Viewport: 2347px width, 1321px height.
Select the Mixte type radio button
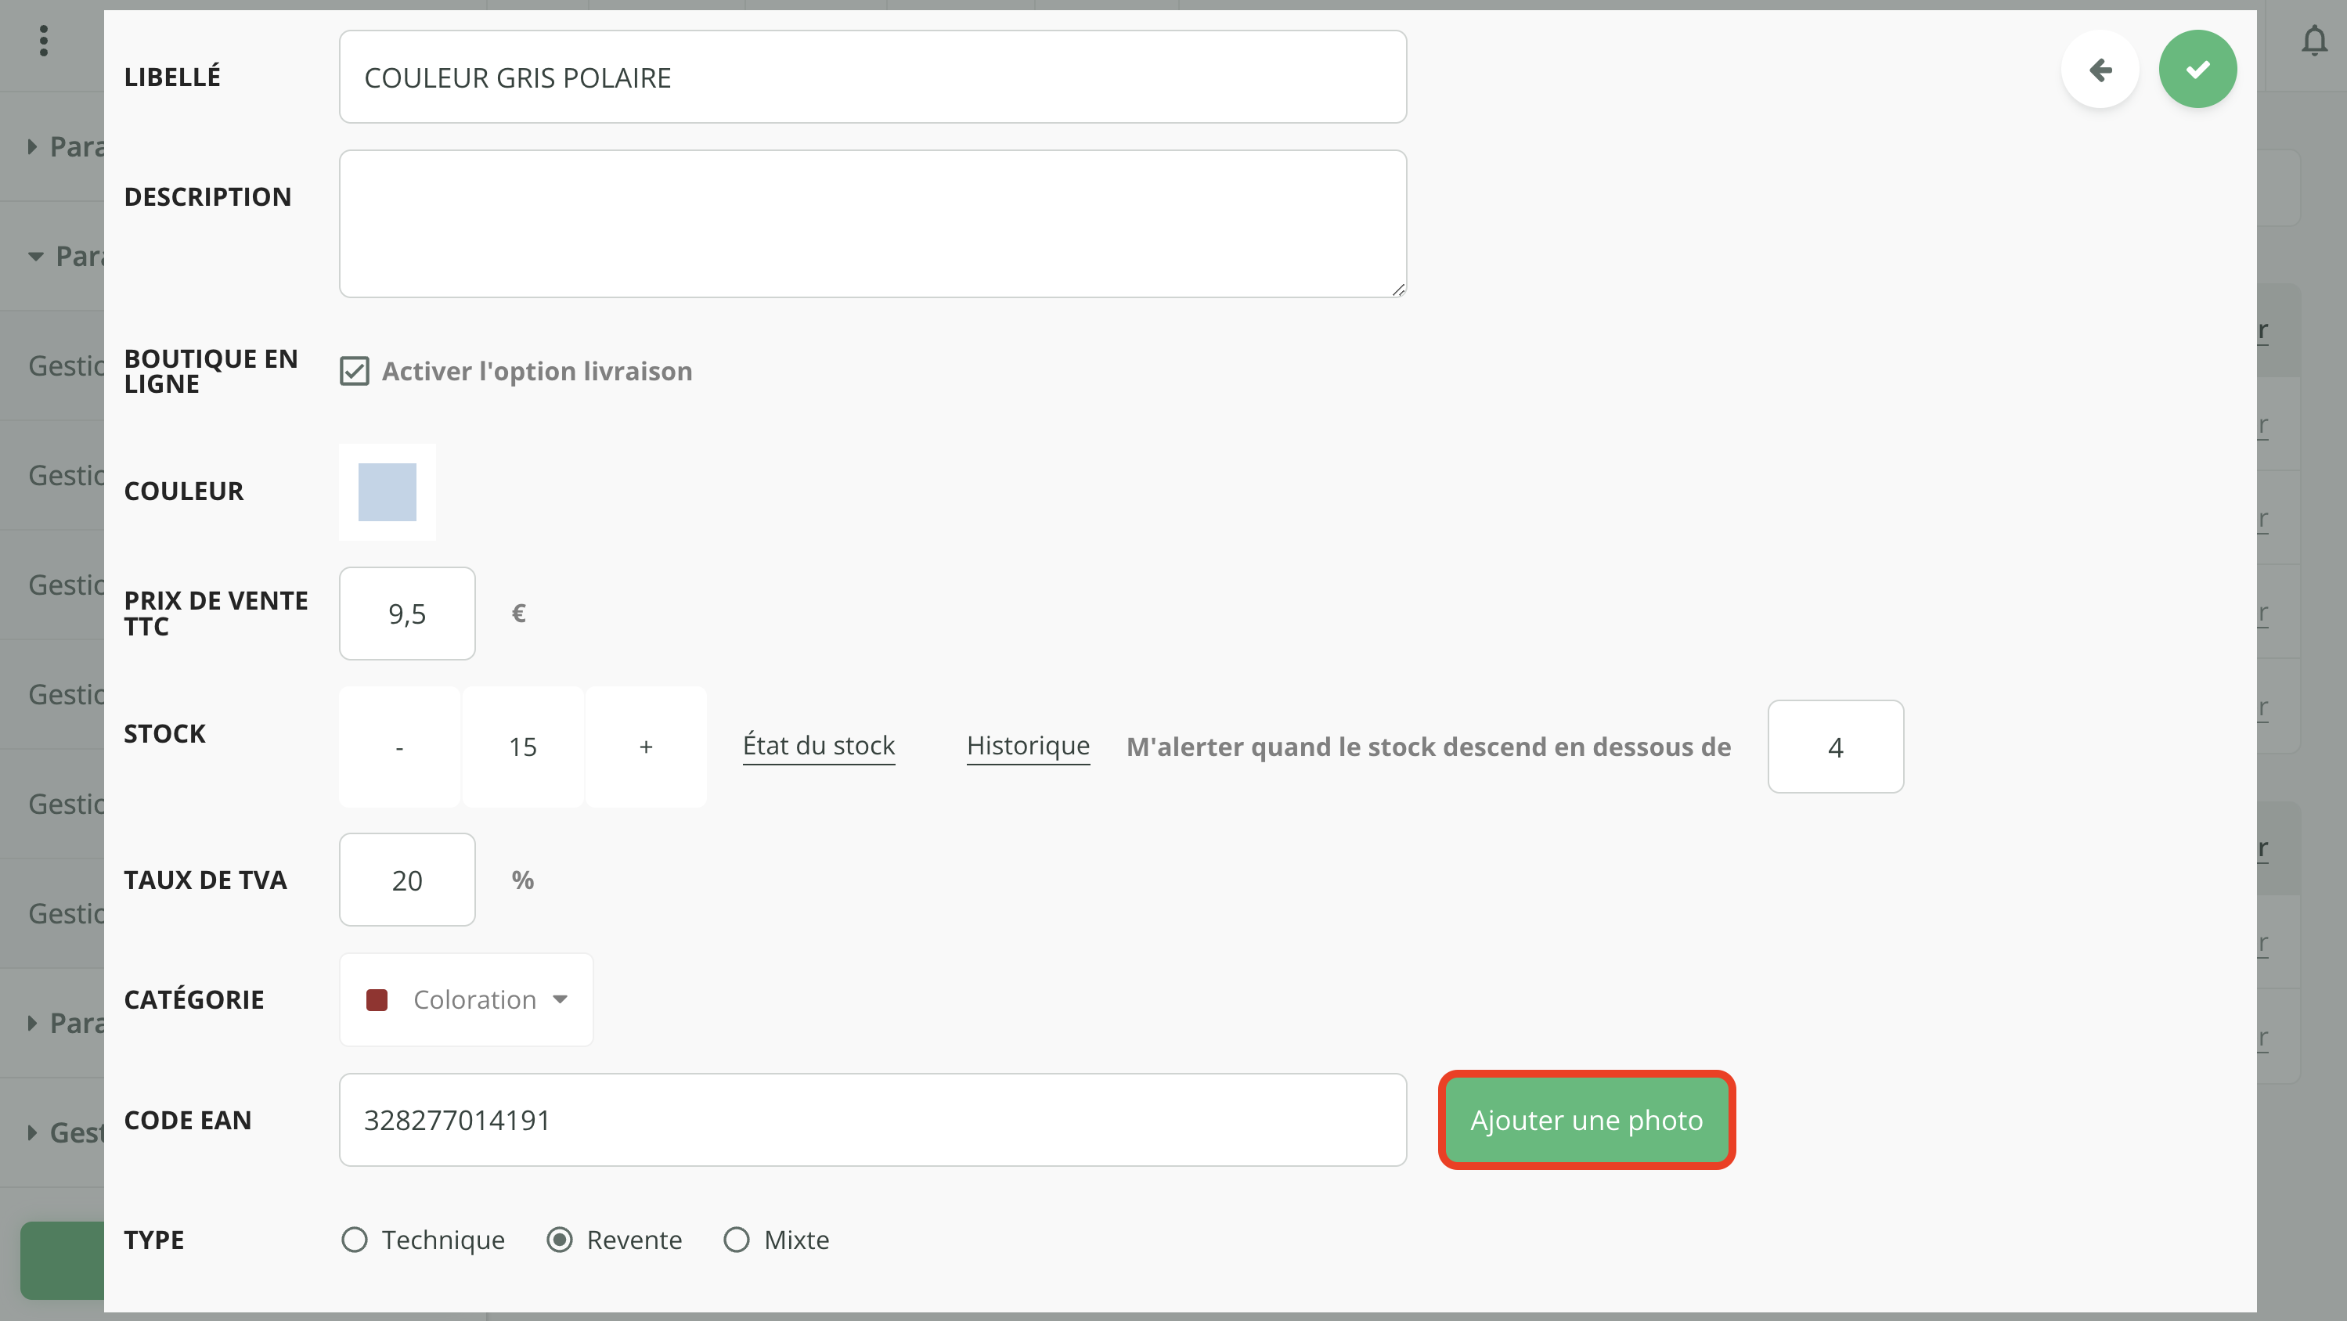tap(736, 1240)
